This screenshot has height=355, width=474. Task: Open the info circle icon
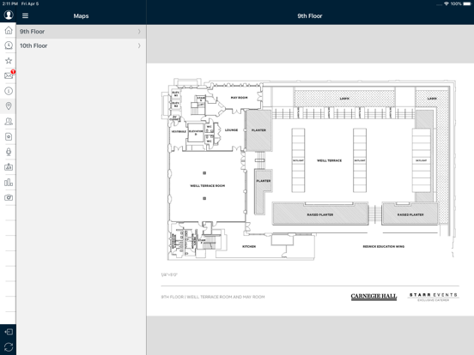point(9,91)
